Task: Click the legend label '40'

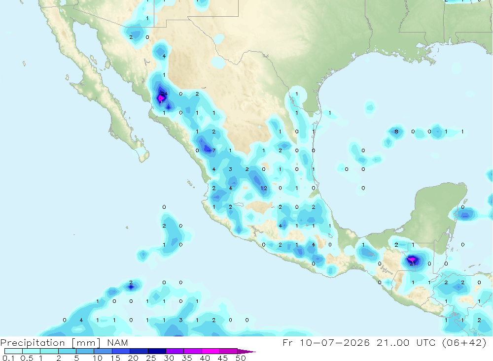Action: (x=205, y=358)
